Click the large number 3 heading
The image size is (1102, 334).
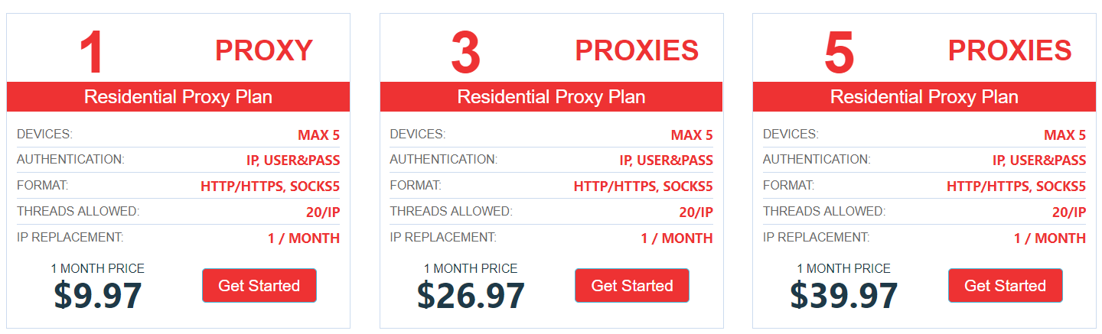pyautogui.click(x=465, y=52)
